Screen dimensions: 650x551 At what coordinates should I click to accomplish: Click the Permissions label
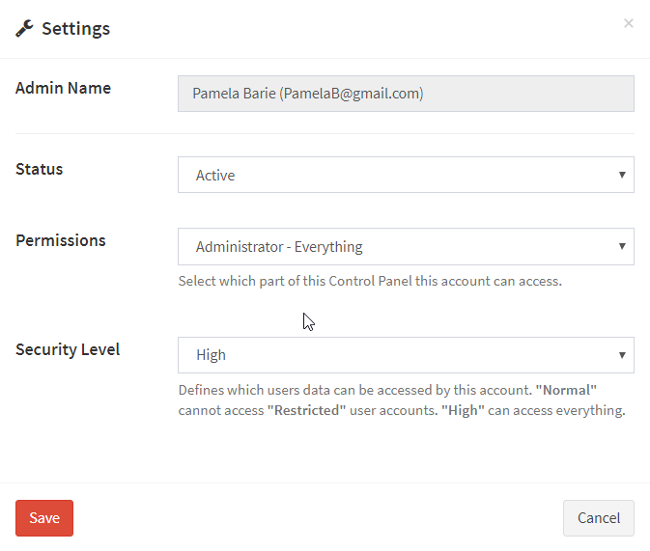pyautogui.click(x=61, y=240)
